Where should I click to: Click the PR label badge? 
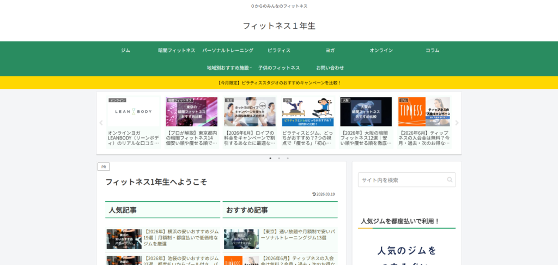point(104,167)
